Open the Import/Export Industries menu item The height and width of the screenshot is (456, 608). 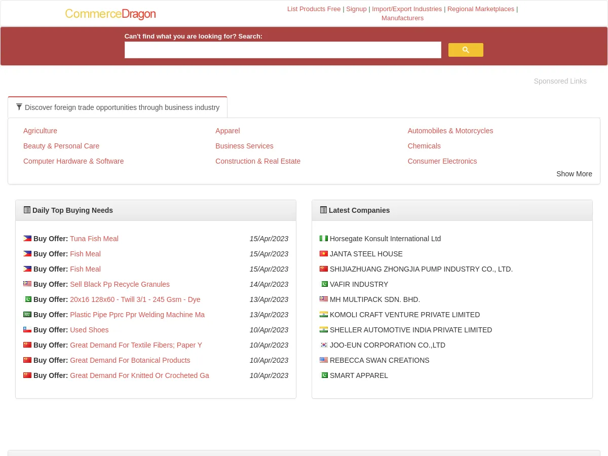click(407, 9)
